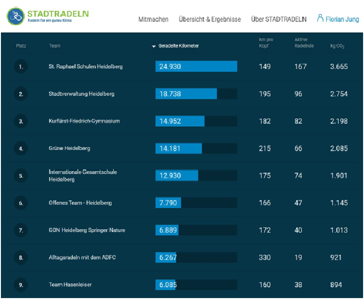Click the 14.181 kilometer bar
Image resolution: width=364 pixels, height=299 pixels.
point(196,148)
